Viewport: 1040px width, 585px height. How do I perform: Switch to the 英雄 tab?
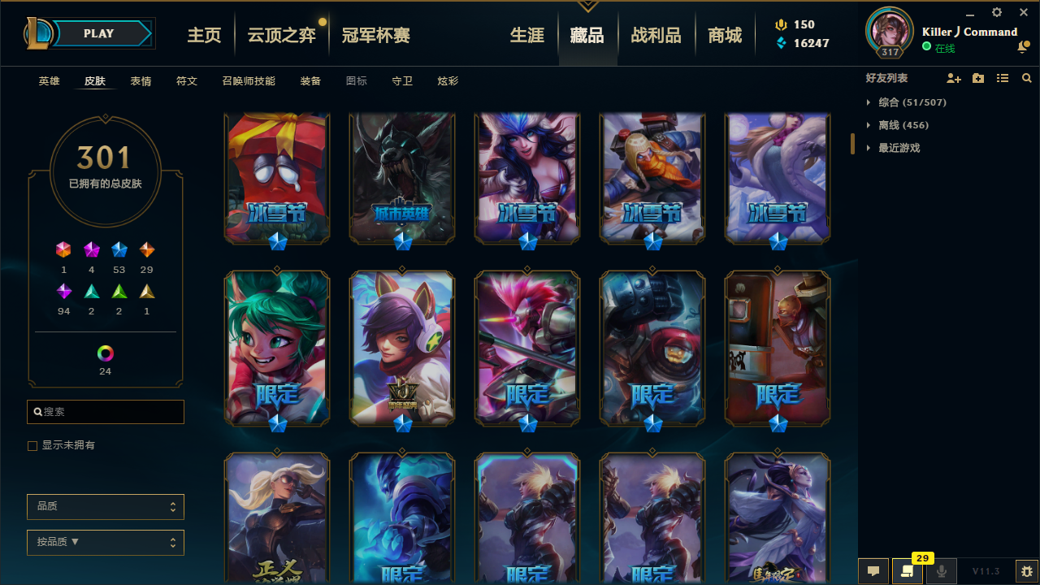49,81
